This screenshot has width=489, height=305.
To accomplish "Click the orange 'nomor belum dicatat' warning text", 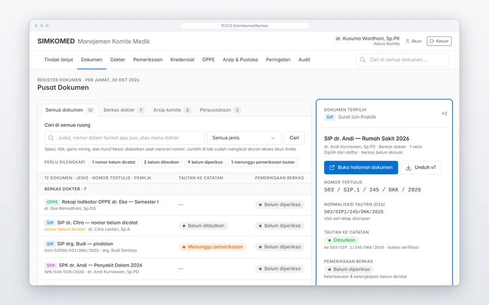I will (x=65, y=229).
